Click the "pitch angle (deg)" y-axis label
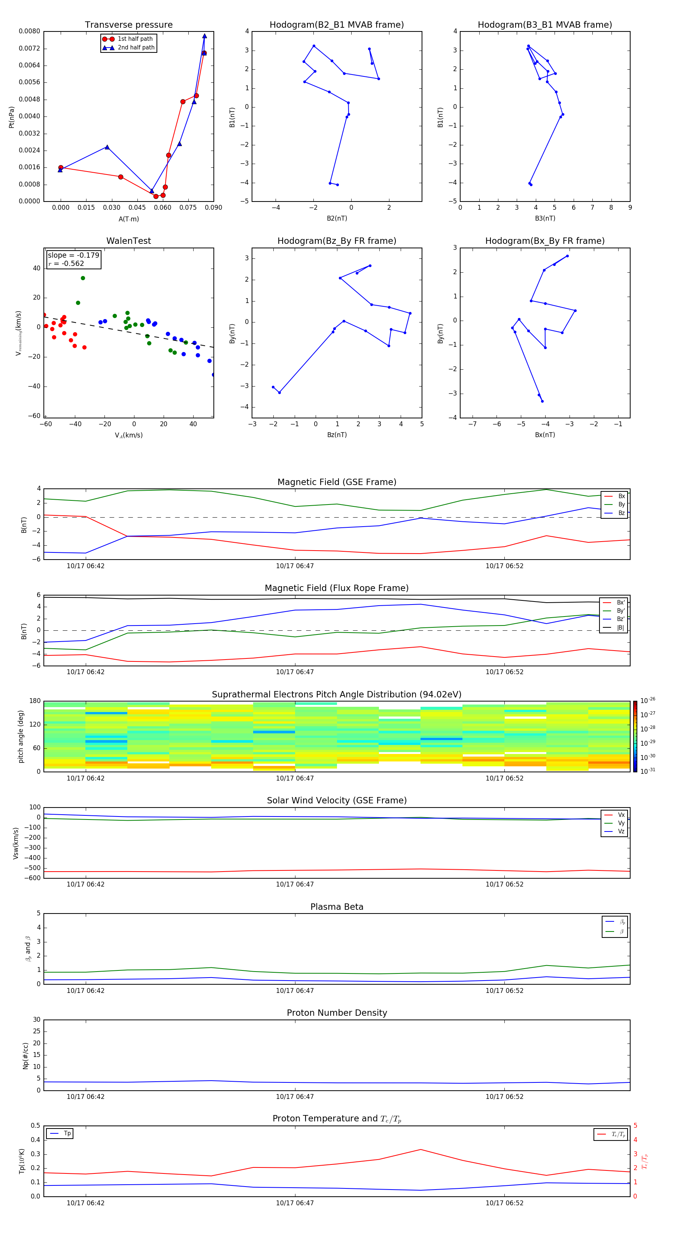Image resolution: width=674 pixels, height=1236 pixels. click(x=21, y=736)
